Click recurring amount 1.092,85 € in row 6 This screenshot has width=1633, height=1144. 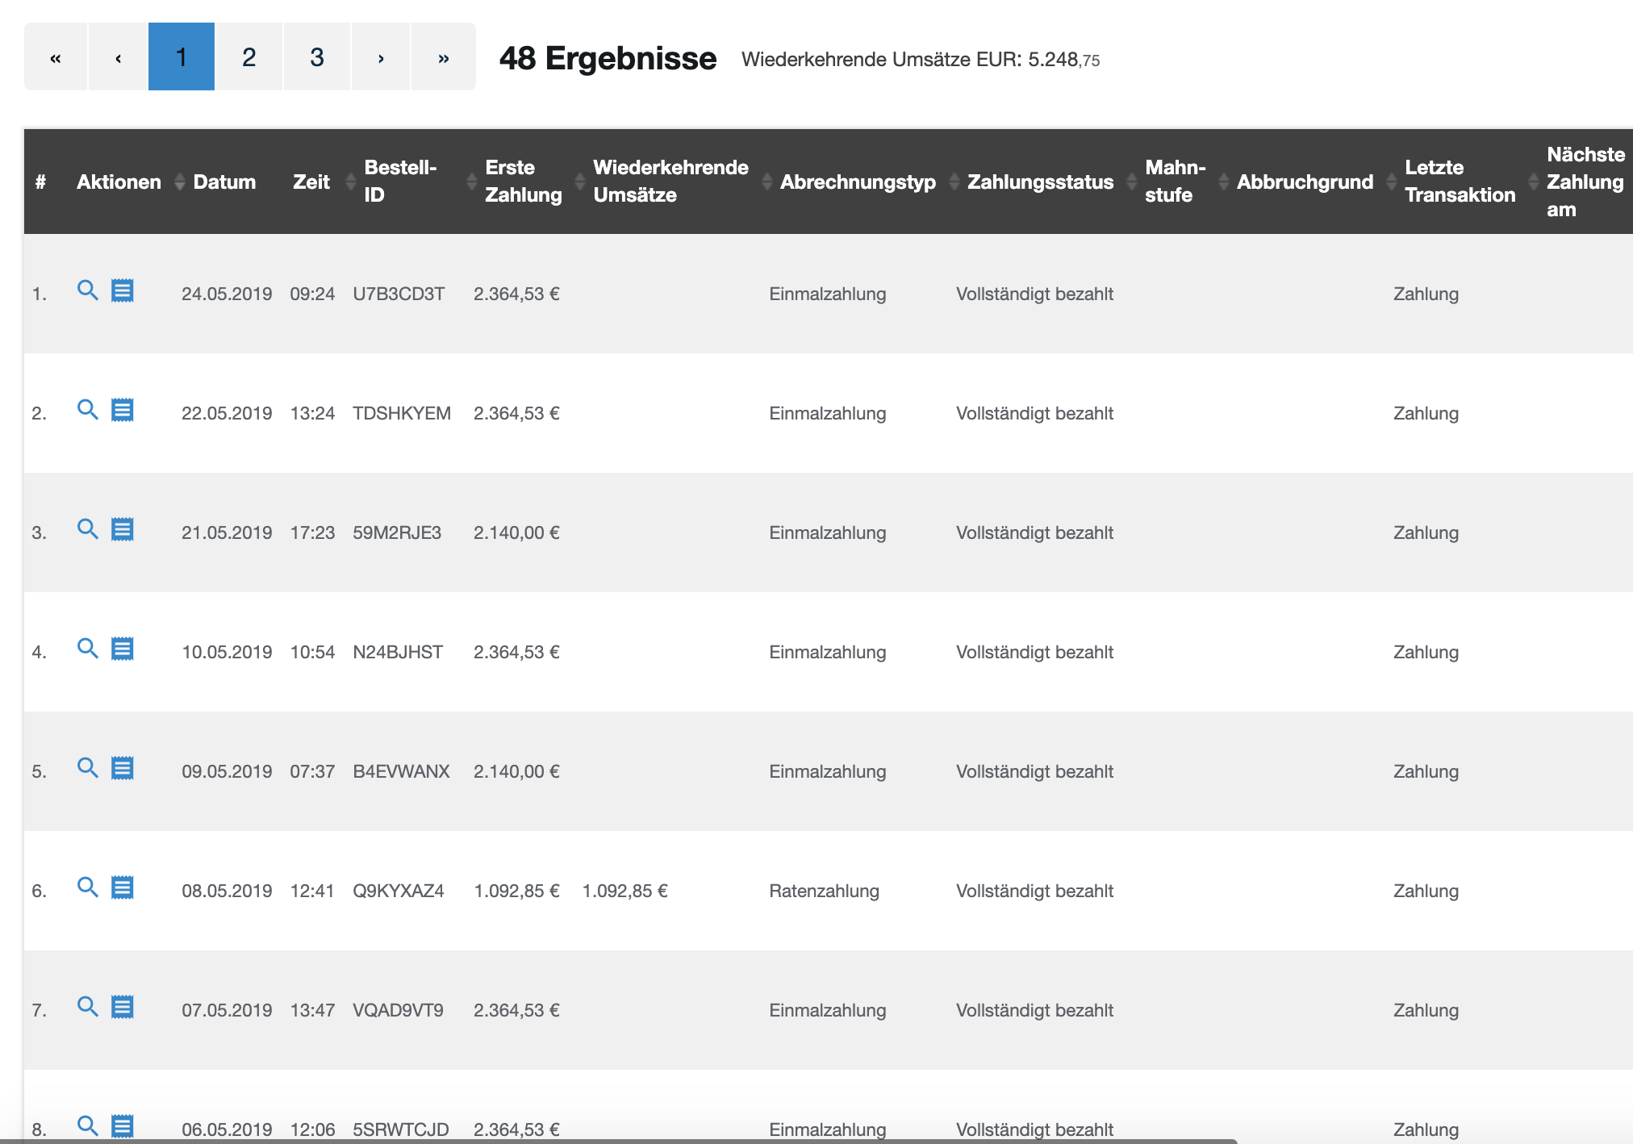[625, 891]
